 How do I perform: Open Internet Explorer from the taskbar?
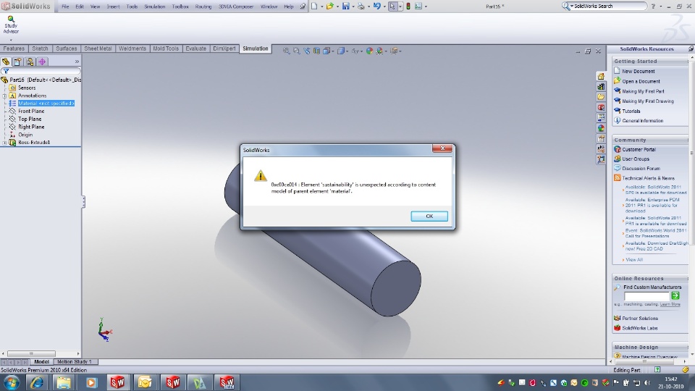(x=37, y=382)
